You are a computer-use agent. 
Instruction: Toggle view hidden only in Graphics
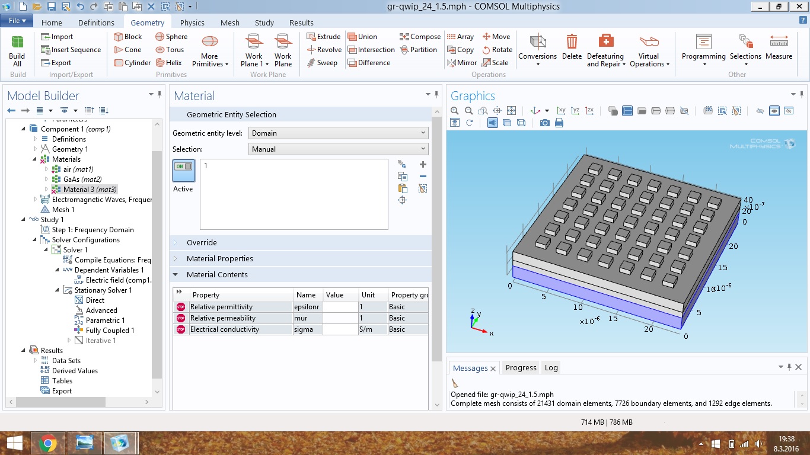tap(789, 111)
